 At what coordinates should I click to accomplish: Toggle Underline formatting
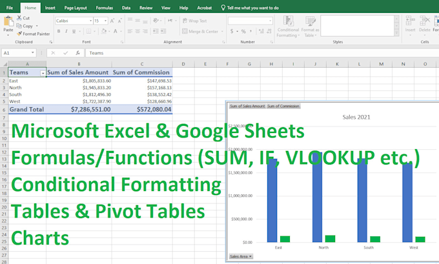74,31
